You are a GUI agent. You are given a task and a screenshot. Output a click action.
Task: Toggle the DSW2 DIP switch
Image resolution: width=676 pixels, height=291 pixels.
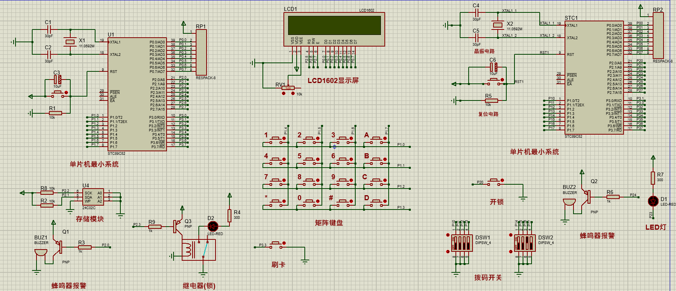(x=525, y=243)
